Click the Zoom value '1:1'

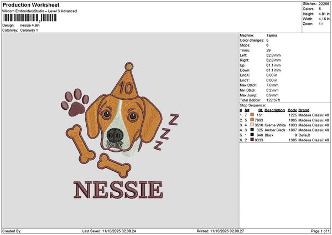click(321, 24)
